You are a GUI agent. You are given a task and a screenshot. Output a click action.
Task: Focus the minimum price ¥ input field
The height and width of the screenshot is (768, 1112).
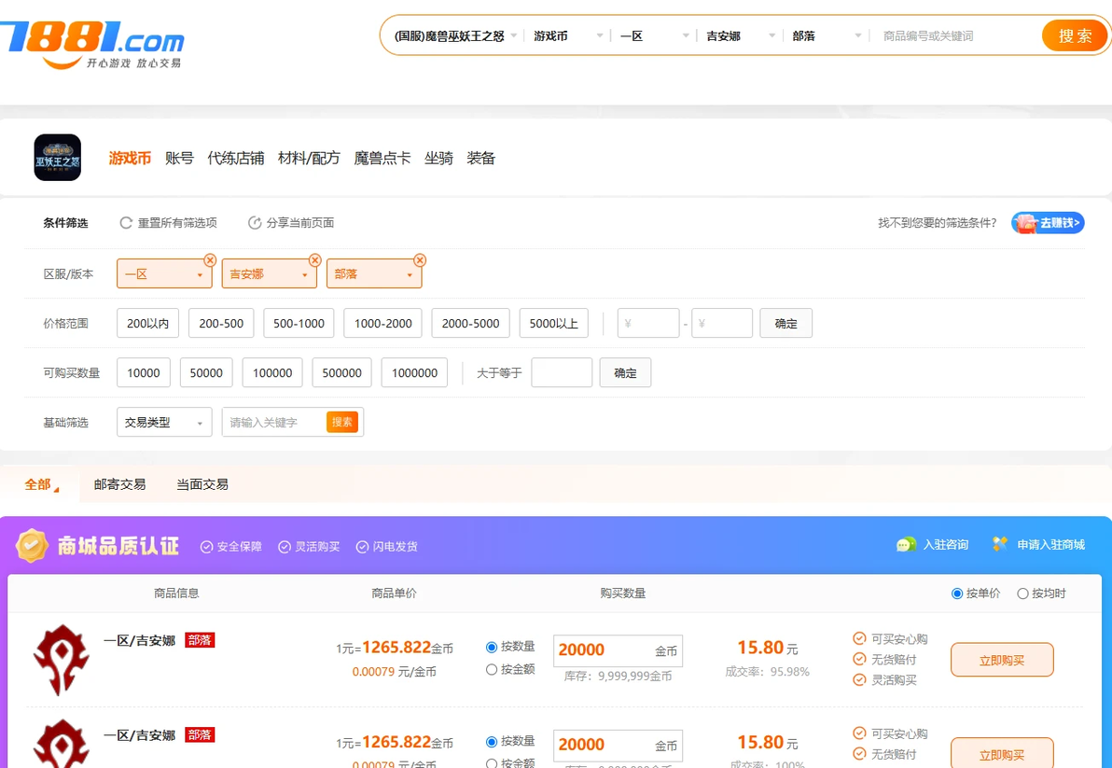[x=648, y=324]
